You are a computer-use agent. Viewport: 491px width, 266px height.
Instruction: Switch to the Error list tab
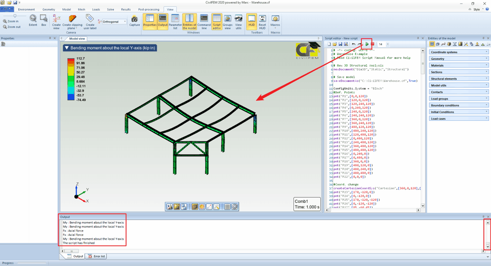(x=97, y=256)
